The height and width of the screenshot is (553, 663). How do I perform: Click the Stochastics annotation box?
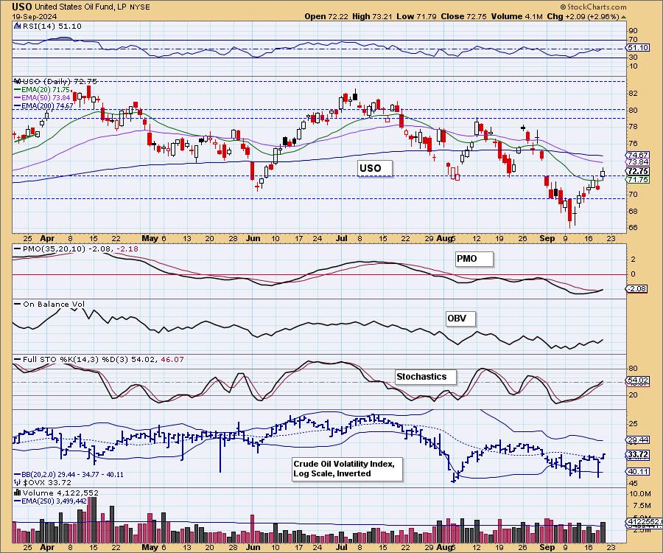(426, 377)
